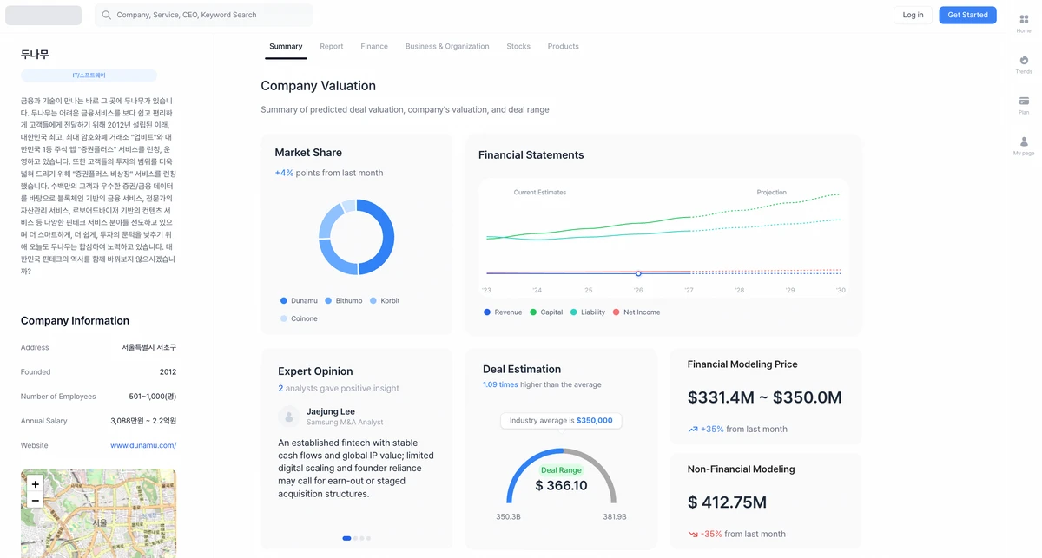Image resolution: width=1042 pixels, height=558 pixels.
Task: Click the upward trend arrow icon
Action: point(693,429)
